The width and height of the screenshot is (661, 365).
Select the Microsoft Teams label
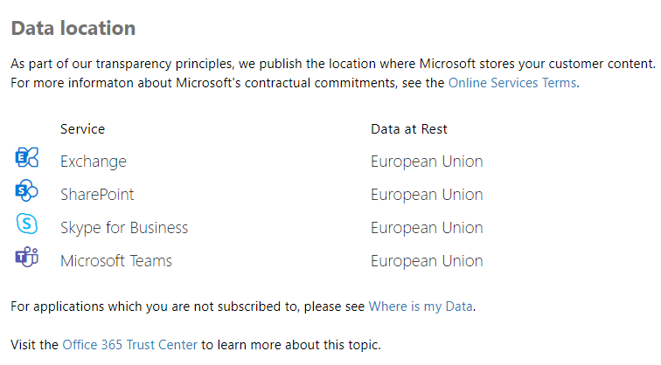[x=116, y=261]
